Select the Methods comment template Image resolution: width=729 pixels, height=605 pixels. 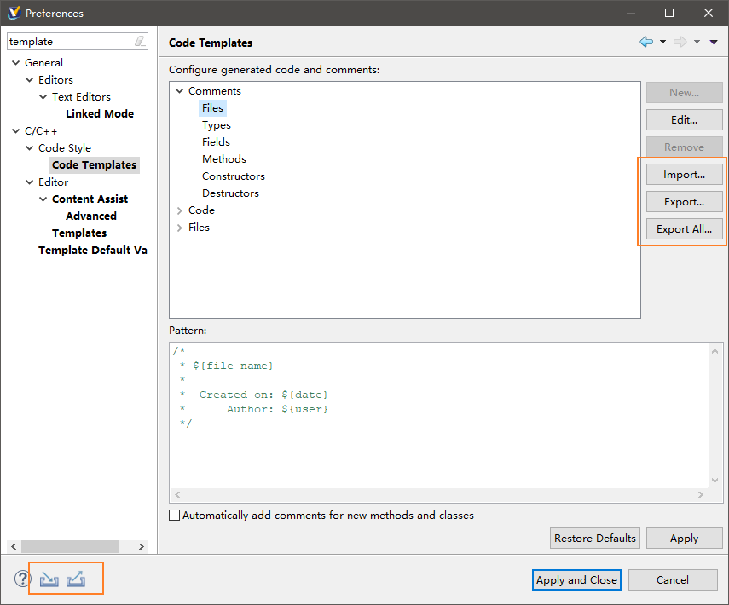[x=224, y=159]
